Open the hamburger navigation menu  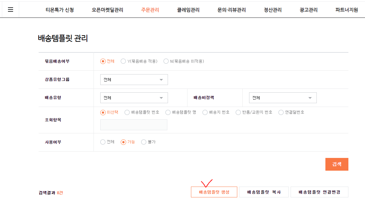[11, 9]
